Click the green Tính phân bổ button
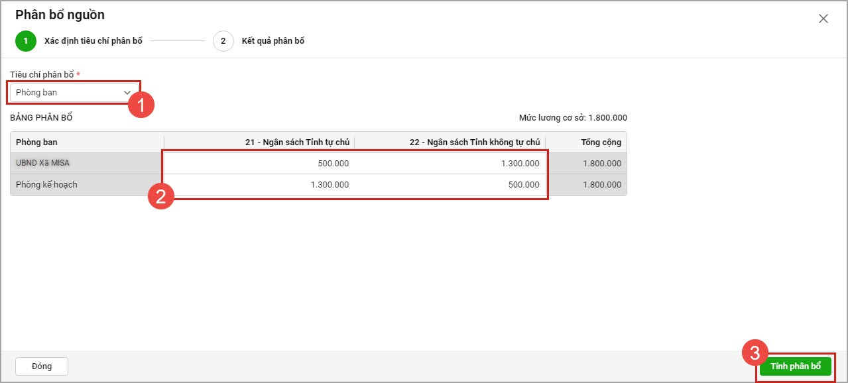Screen dimensions: 848x383 [x=795, y=366]
